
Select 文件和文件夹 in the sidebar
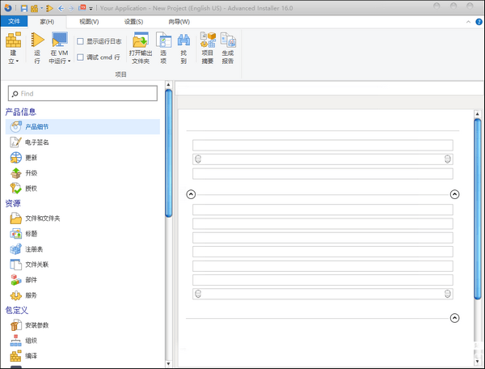pyautogui.click(x=42, y=218)
